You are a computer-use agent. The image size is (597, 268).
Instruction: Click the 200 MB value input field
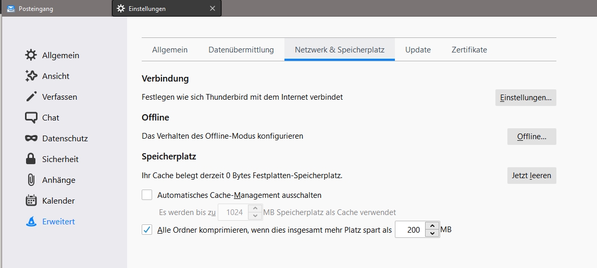pyautogui.click(x=410, y=230)
